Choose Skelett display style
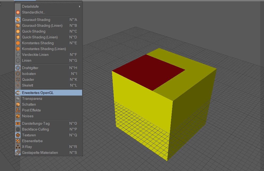264x171 pixels. 49,85
